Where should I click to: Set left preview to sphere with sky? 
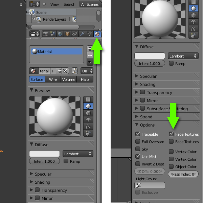[x=88, y=133]
